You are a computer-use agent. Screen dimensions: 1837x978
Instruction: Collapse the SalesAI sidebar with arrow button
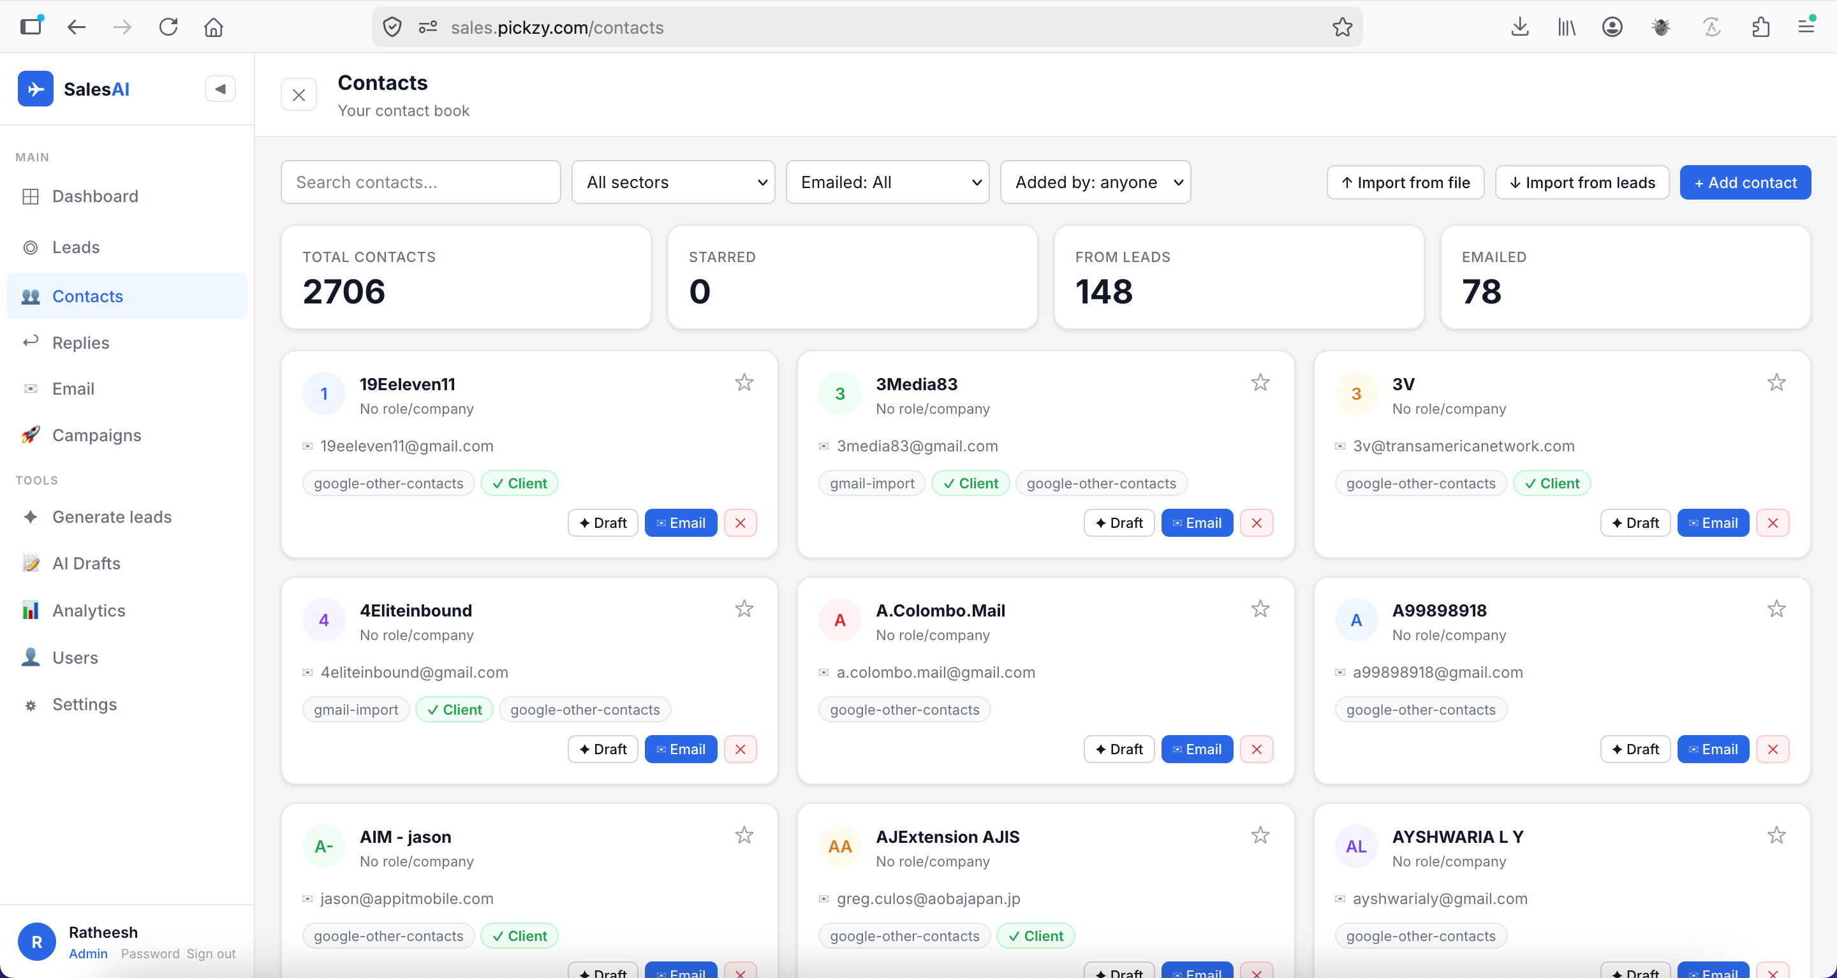click(219, 89)
